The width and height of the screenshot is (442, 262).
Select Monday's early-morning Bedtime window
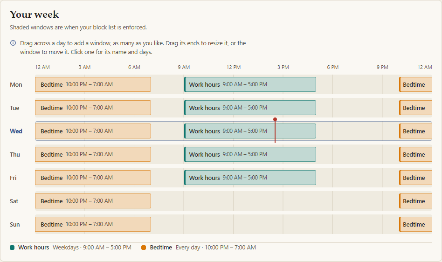coord(93,84)
